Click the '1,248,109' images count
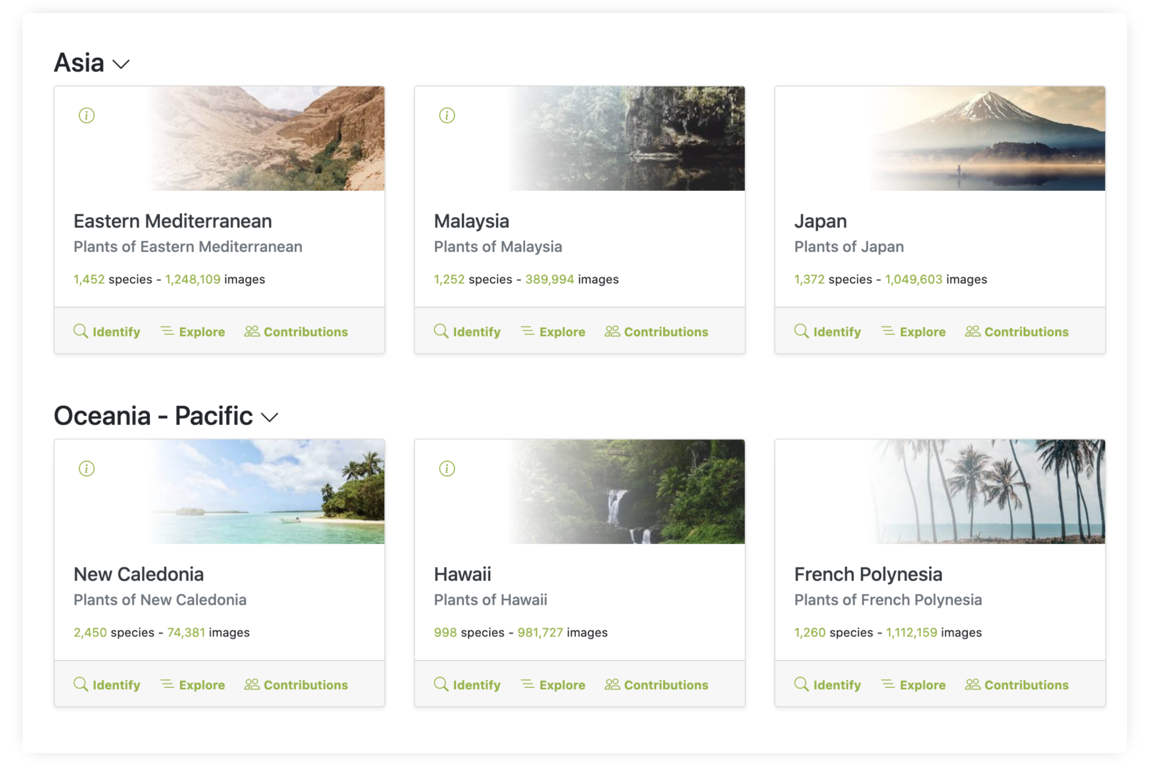 192,279
